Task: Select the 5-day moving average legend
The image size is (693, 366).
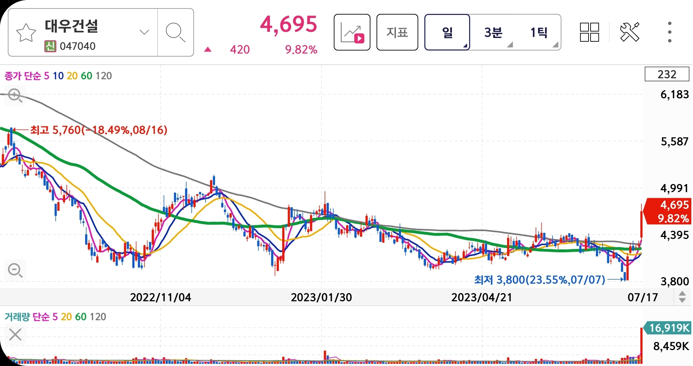Action: click(x=47, y=76)
